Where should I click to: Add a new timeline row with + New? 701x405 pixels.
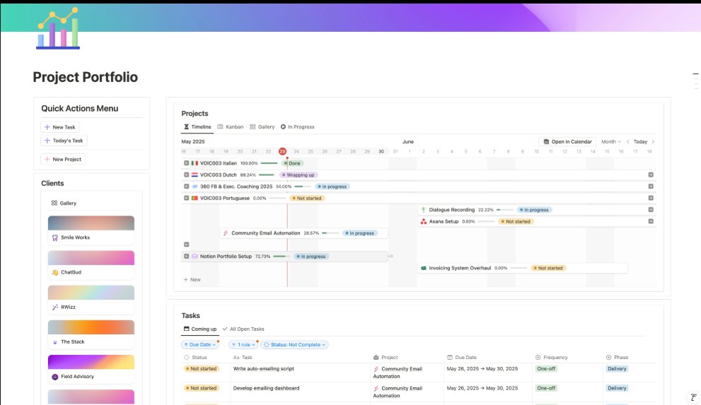pos(192,279)
